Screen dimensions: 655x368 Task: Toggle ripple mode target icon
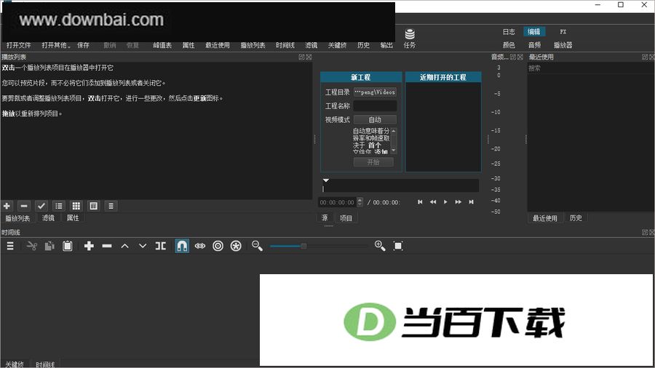tap(218, 246)
